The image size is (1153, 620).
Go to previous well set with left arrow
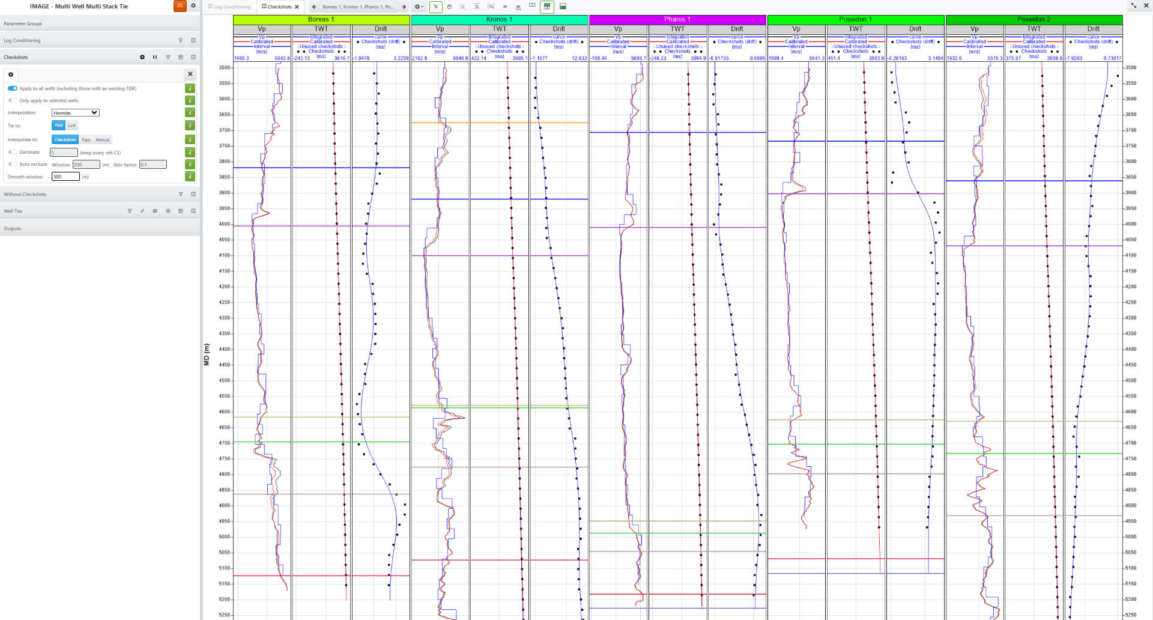[x=314, y=7]
